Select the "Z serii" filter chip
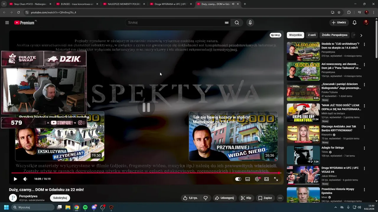Screen dimensions: 378x212 (312, 35)
